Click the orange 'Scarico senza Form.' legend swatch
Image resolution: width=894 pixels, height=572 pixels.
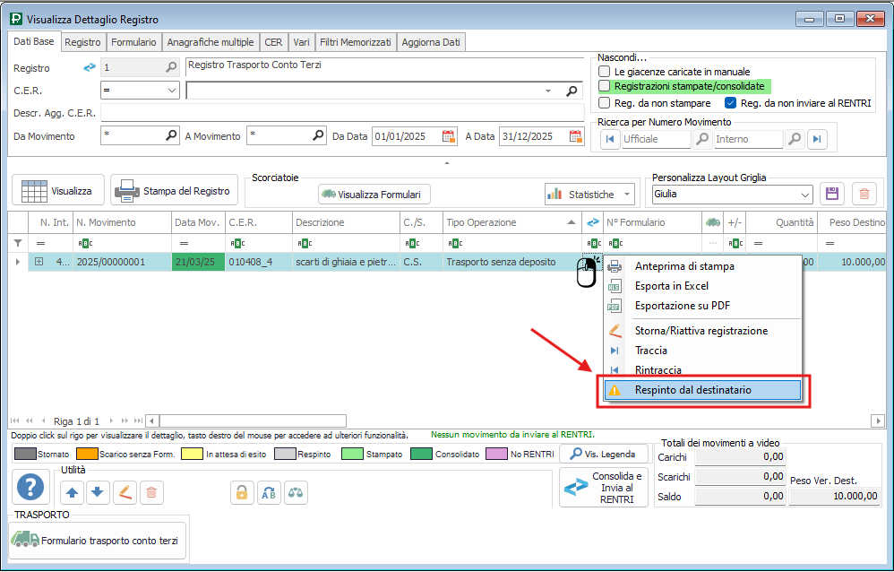click(86, 455)
